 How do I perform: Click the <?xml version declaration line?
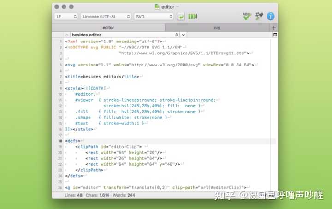pos(113,42)
